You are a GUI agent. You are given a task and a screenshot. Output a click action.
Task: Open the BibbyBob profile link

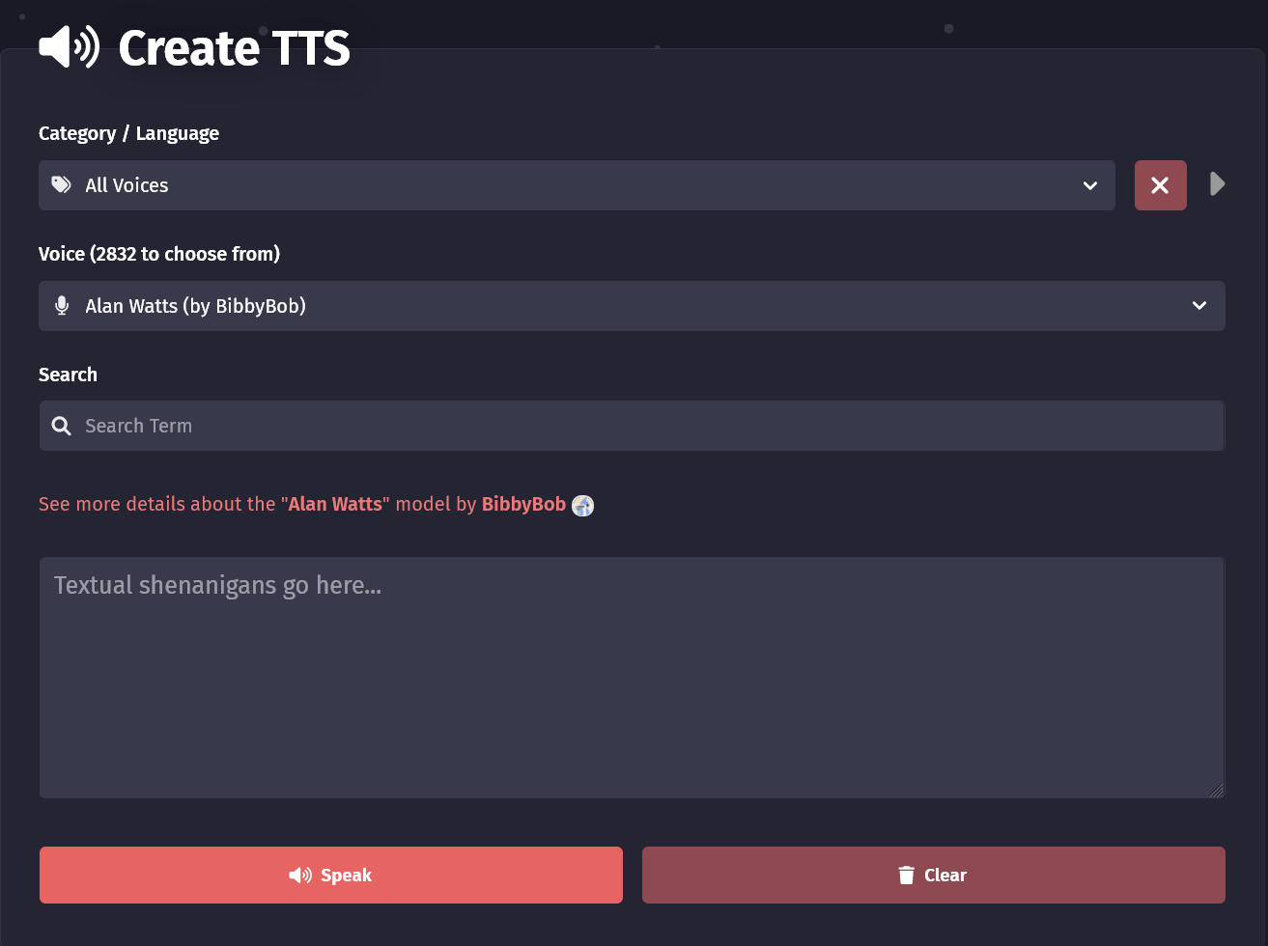(523, 504)
